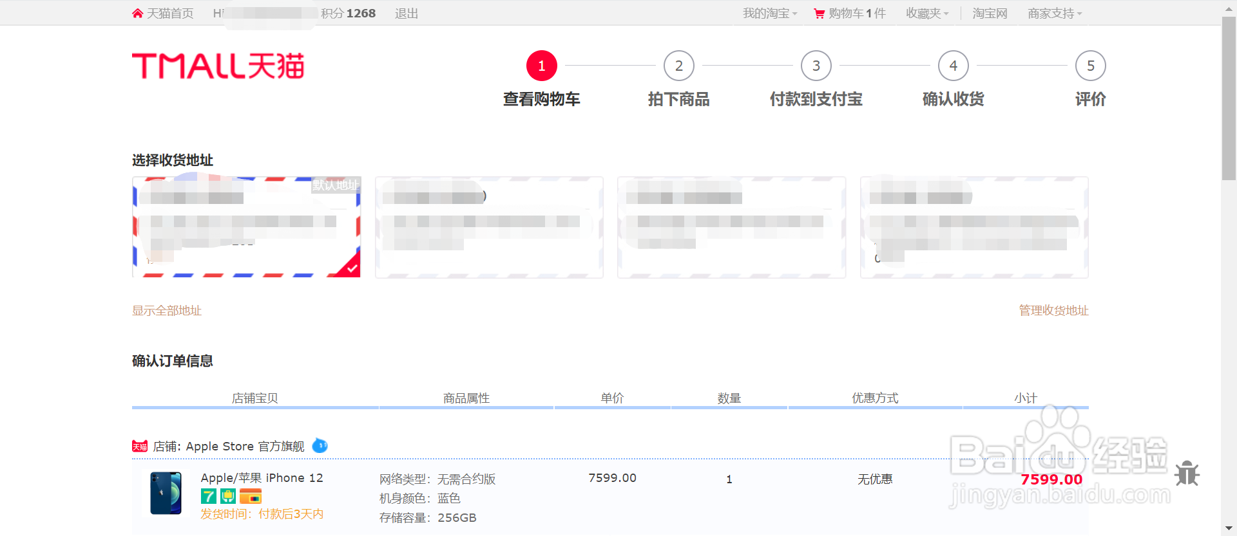This screenshot has width=1237, height=536.
Task: Expand the 商家支持 dropdown
Action: [1055, 14]
